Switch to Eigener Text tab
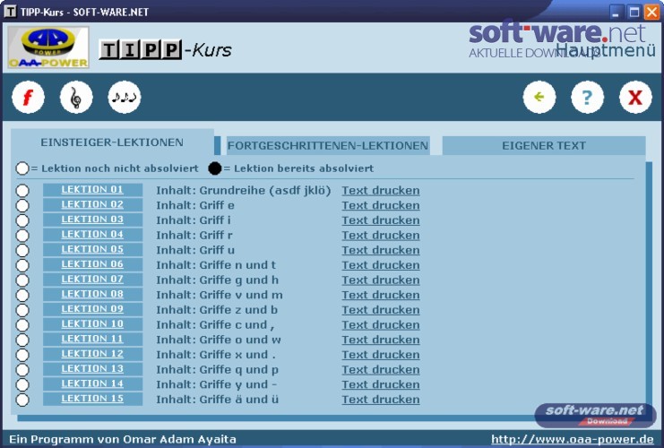Screen dimensions: 664x448 544,146
